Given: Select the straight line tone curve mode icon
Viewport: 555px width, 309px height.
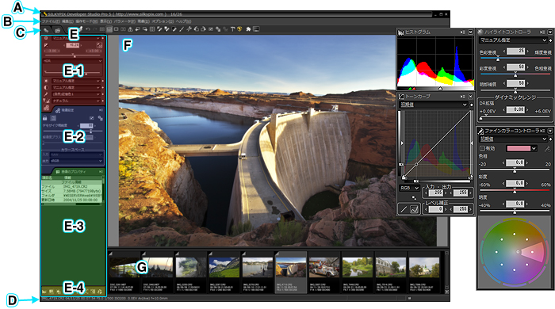Looking at the screenshot, I should [404, 209].
